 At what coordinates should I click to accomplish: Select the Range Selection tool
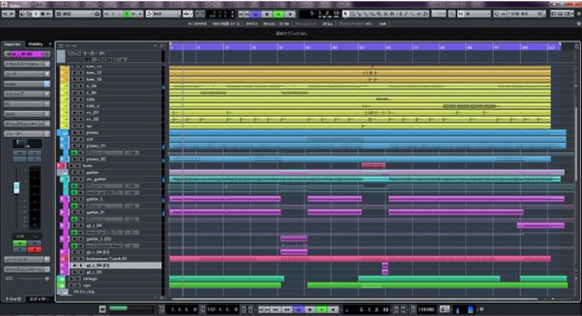click(353, 14)
